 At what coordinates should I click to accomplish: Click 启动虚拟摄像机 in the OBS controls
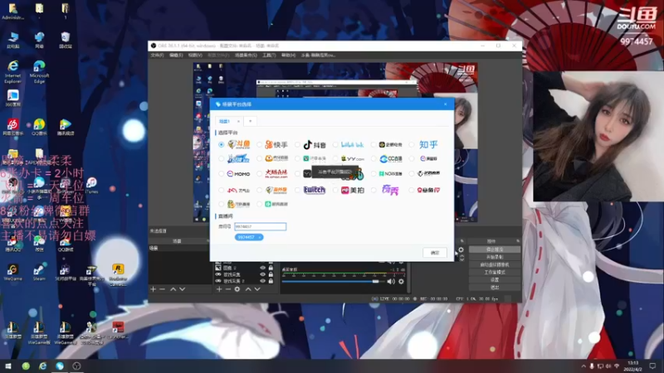(495, 264)
